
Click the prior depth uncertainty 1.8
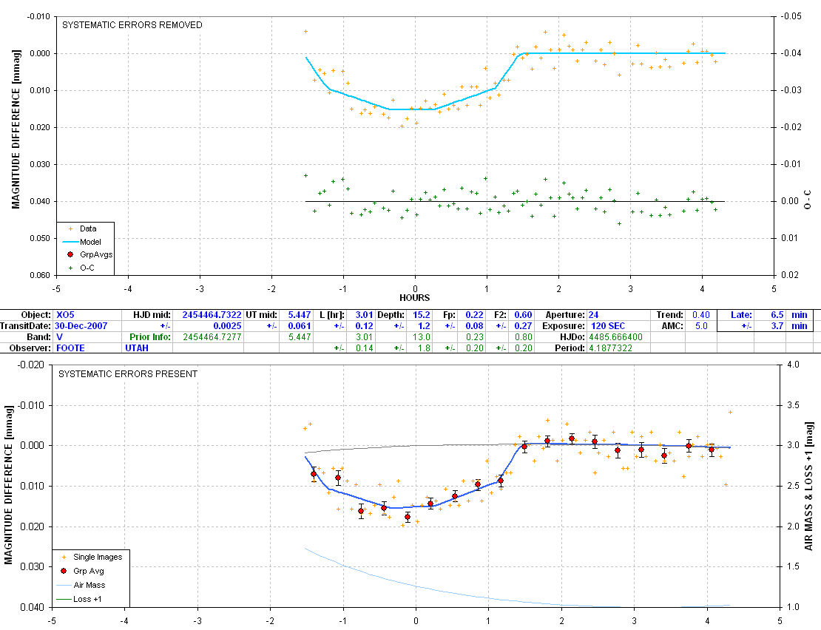(424, 348)
